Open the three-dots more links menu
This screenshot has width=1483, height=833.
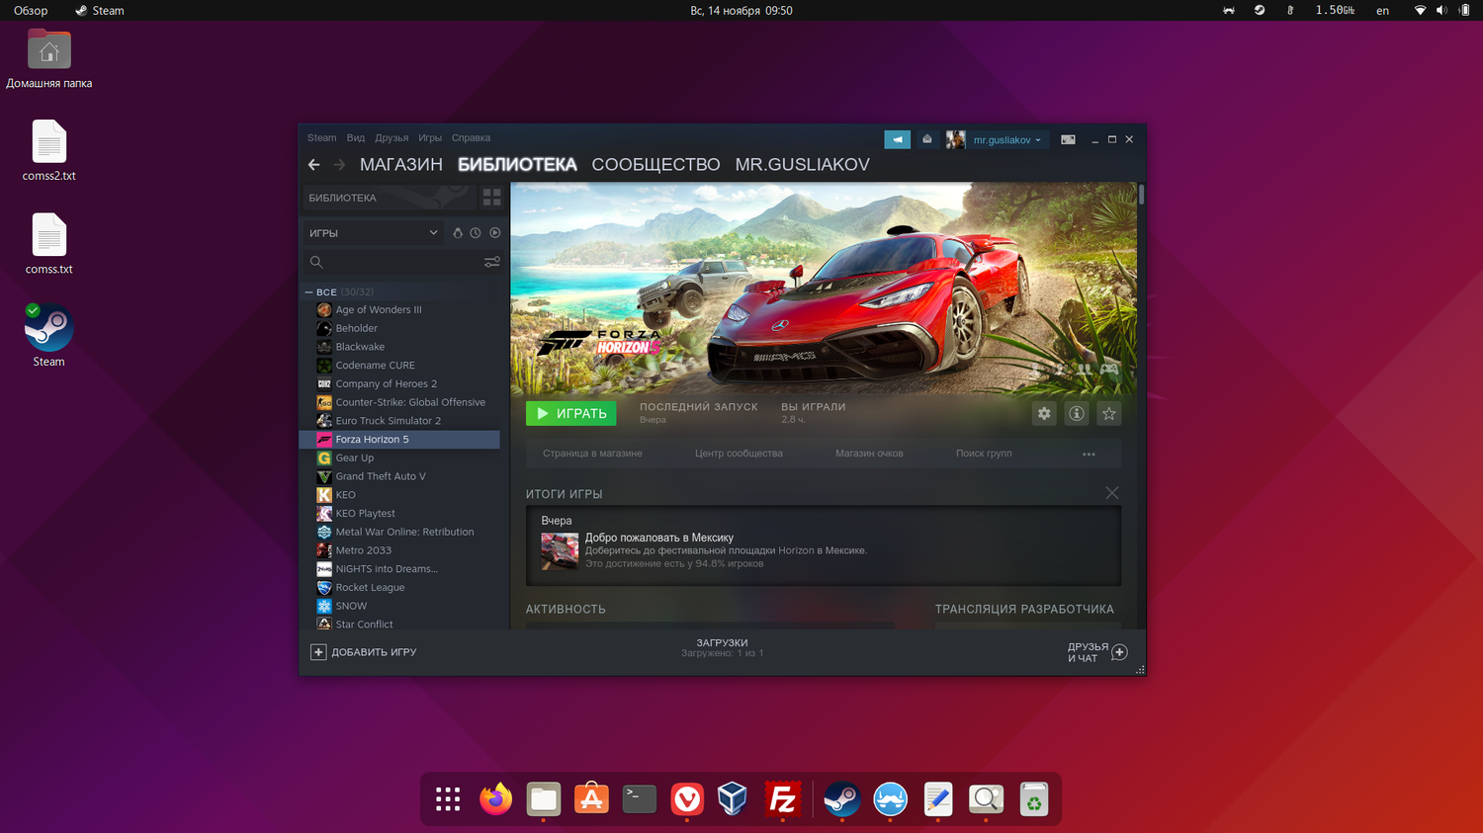[1089, 455]
